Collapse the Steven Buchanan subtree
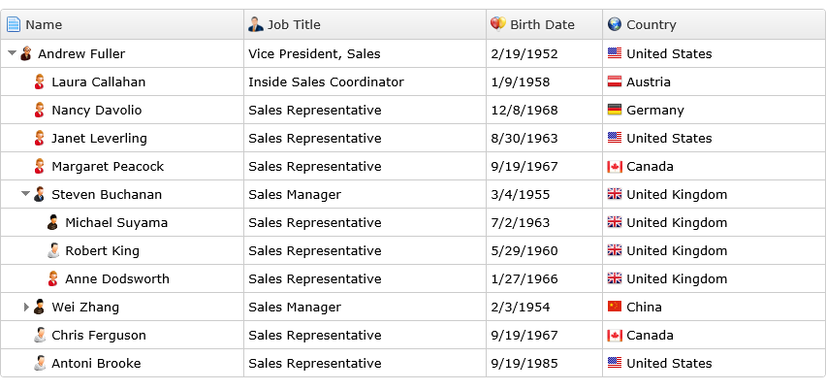This screenshot has width=826, height=390. click(x=26, y=194)
